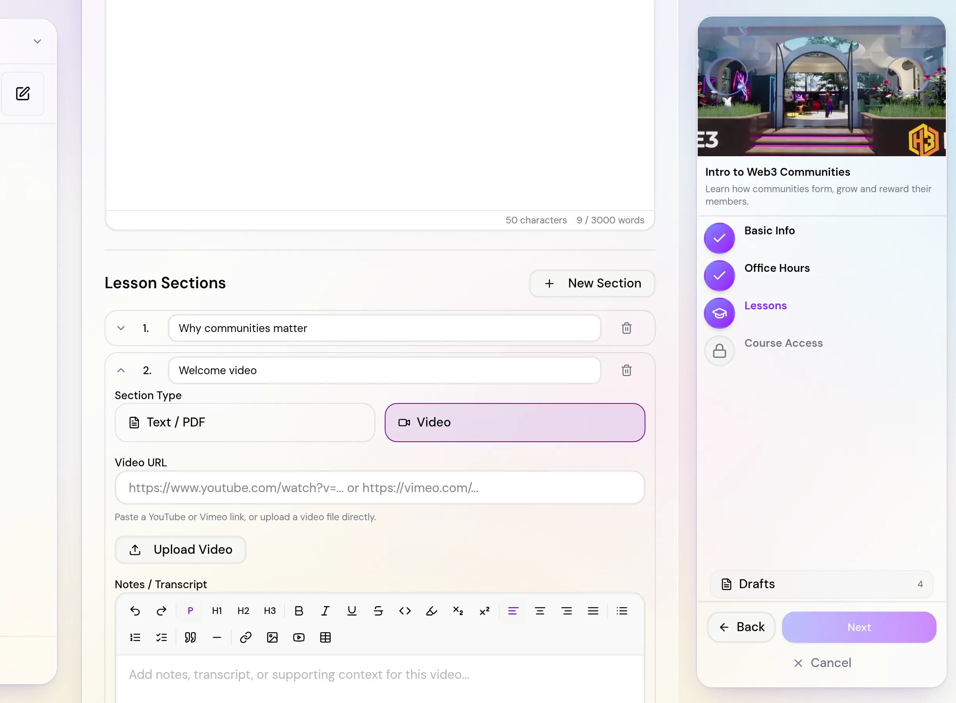956x703 pixels.
Task: Apply H2 heading style
Action: 243,611
